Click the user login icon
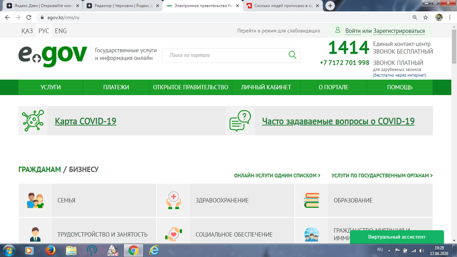 click(x=337, y=30)
